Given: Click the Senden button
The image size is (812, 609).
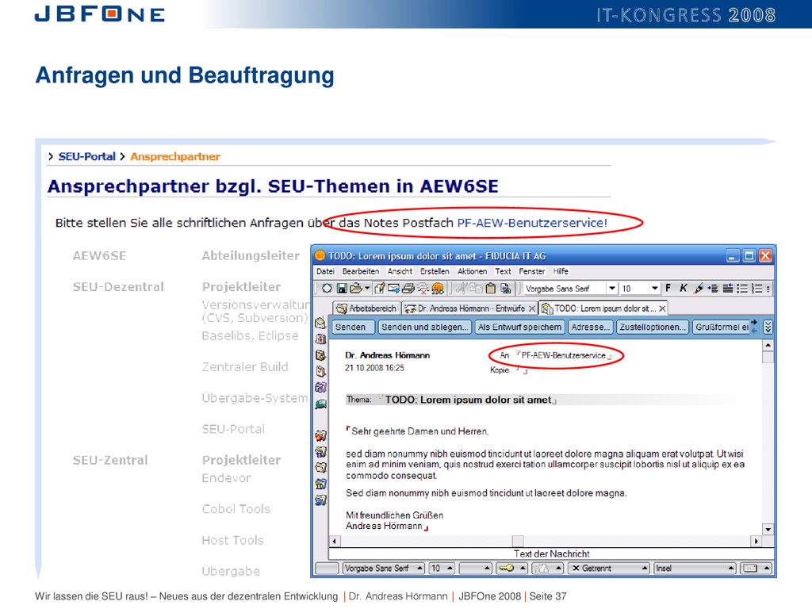Looking at the screenshot, I should [352, 327].
